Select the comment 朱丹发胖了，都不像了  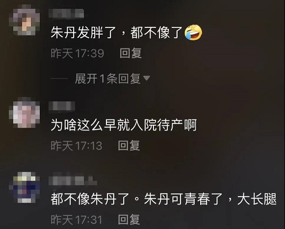pyautogui.click(x=127, y=33)
